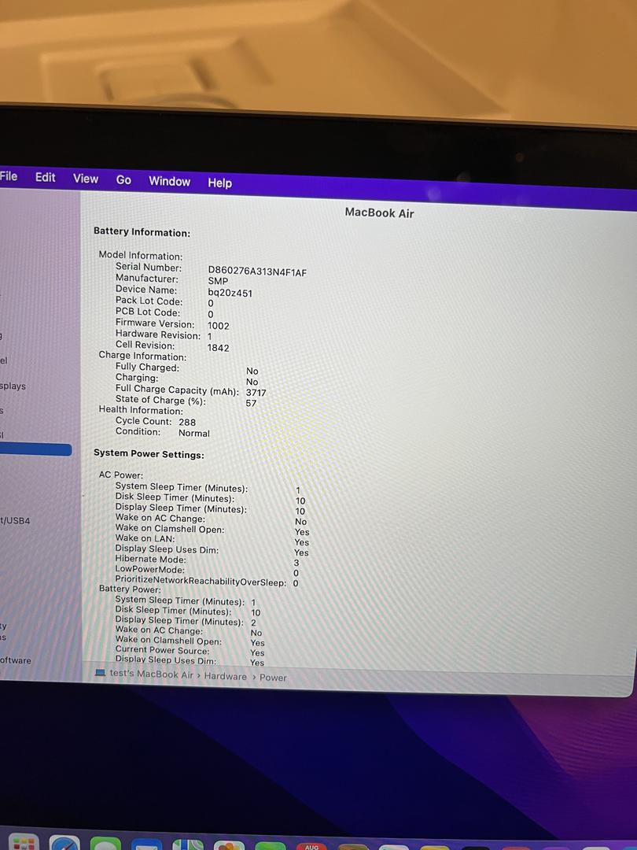Open Launchpad from the Dock

(x=23, y=842)
